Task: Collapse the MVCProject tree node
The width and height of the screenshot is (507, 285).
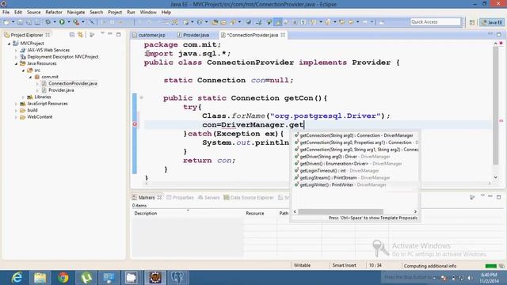Action: point(9,44)
